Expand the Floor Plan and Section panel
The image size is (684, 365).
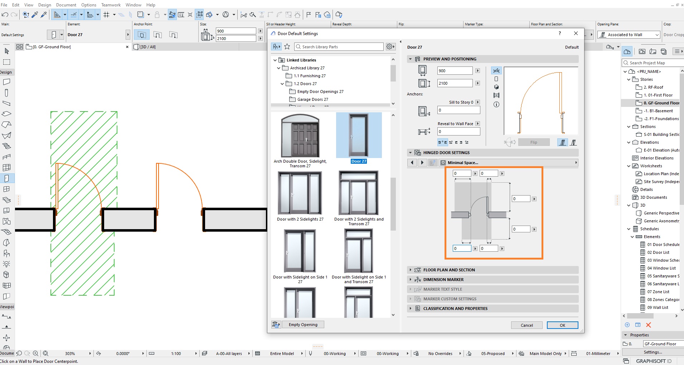(410, 270)
